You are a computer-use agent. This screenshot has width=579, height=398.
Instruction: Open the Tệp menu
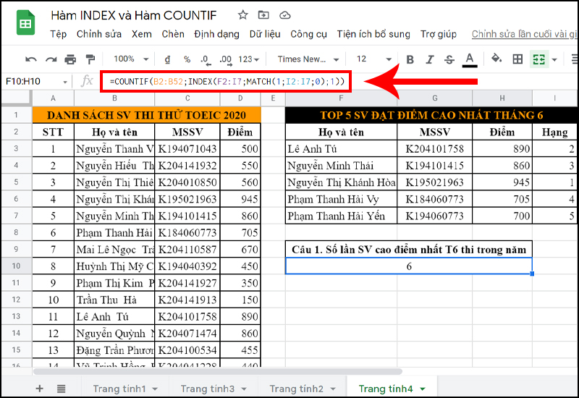pyautogui.click(x=59, y=34)
